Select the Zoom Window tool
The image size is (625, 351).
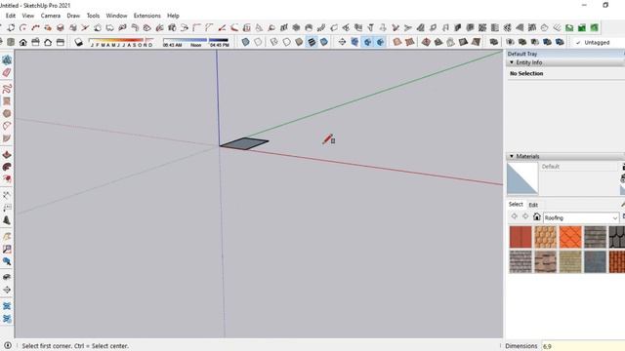[7, 249]
